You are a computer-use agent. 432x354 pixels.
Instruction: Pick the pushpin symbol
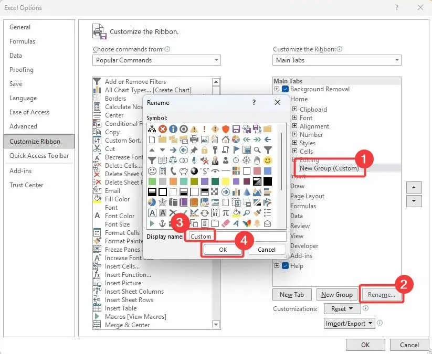[x=194, y=150]
